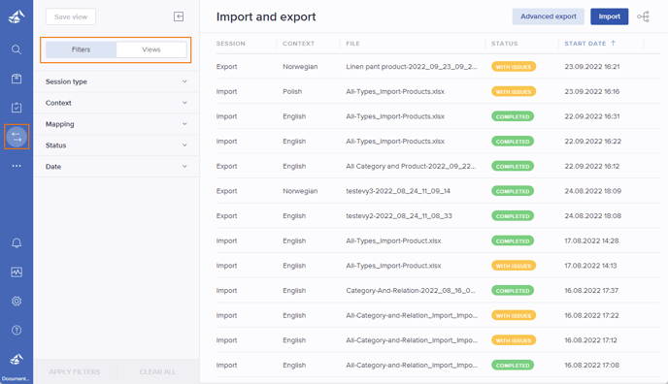This screenshot has width=668, height=384.
Task: Toggle sort arrow on Start Date column
Action: 613,43
